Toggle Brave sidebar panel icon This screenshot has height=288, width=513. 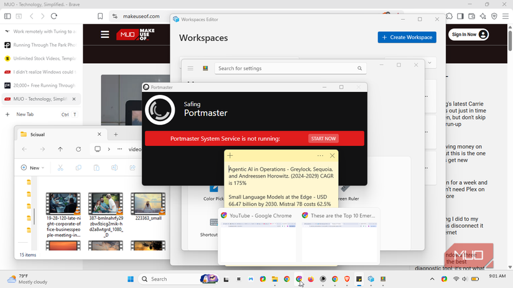click(460, 16)
